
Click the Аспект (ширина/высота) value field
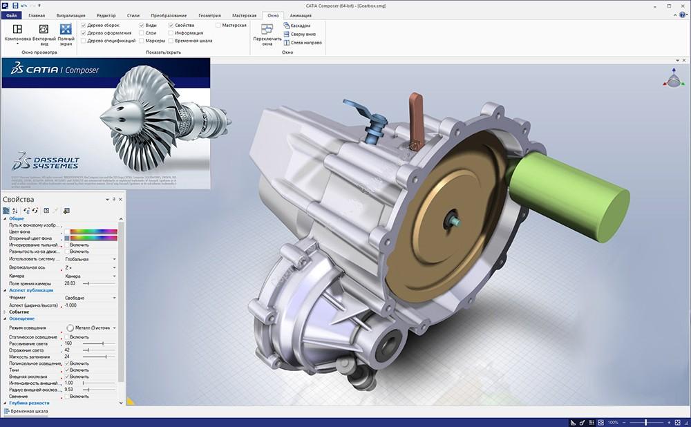click(90, 305)
